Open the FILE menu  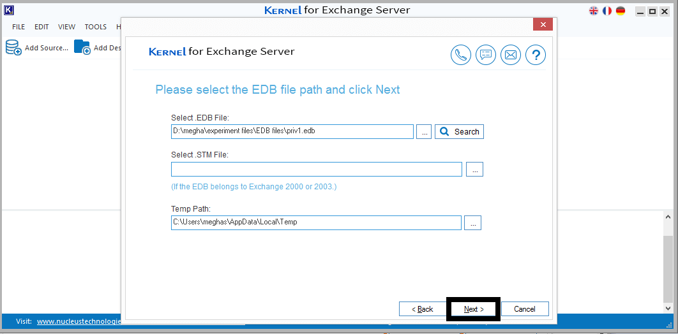19,27
